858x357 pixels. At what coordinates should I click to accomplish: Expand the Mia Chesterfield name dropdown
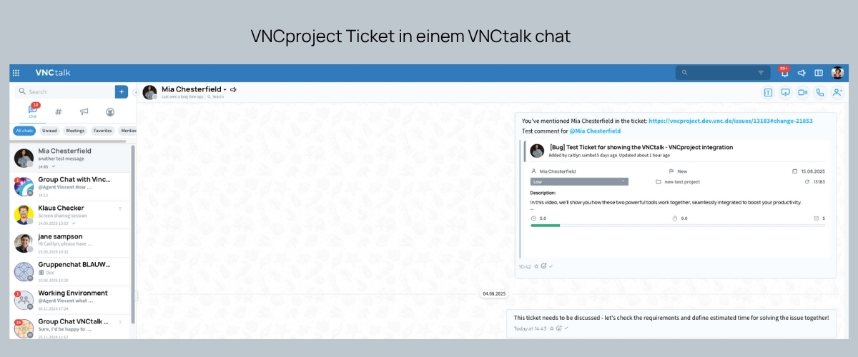coord(225,89)
